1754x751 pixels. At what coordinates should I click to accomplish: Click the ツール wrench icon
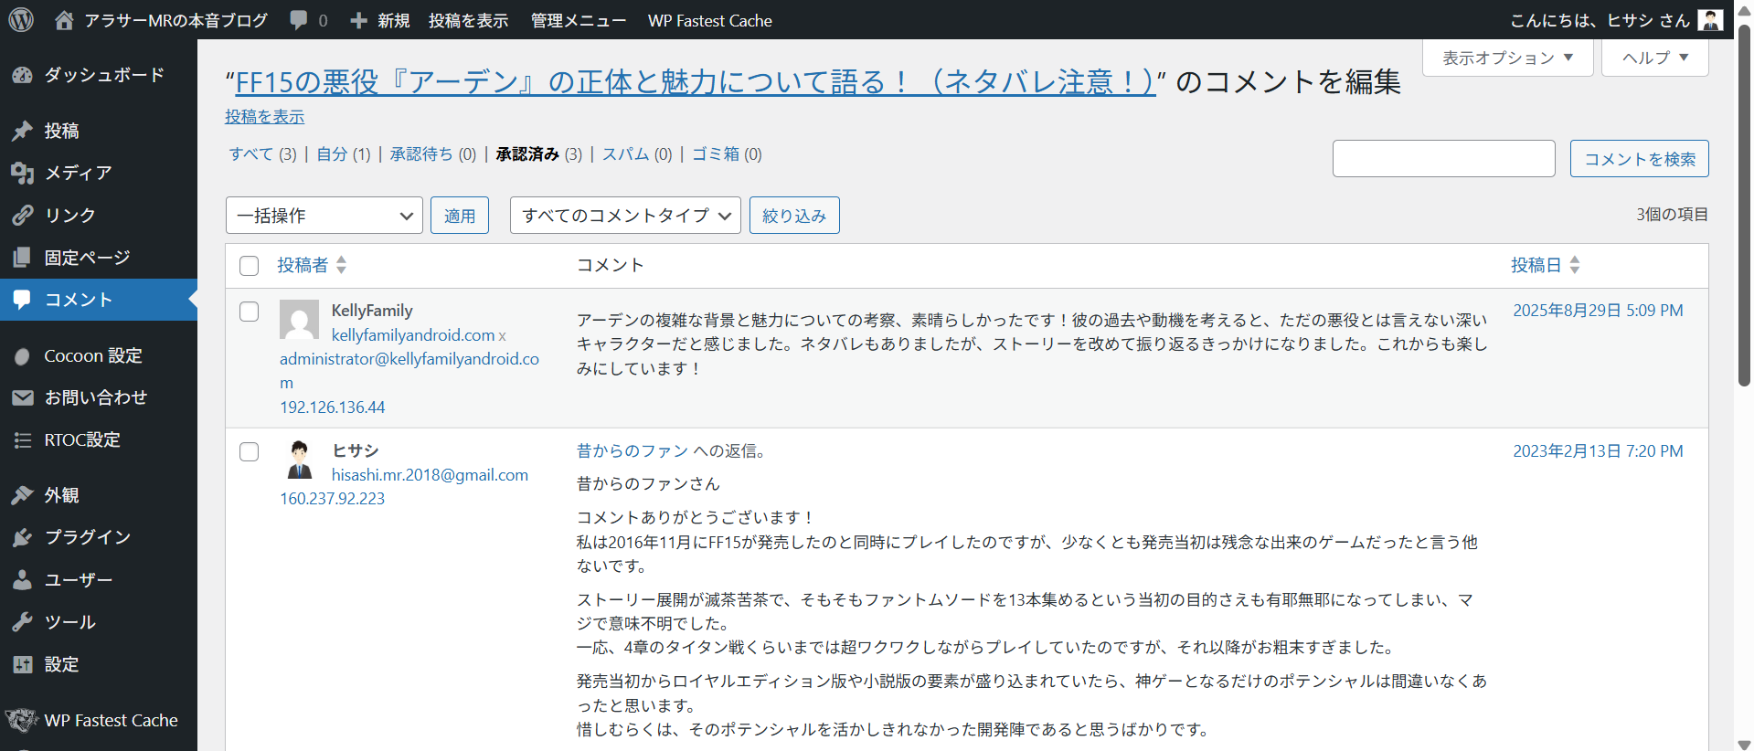coord(23,622)
